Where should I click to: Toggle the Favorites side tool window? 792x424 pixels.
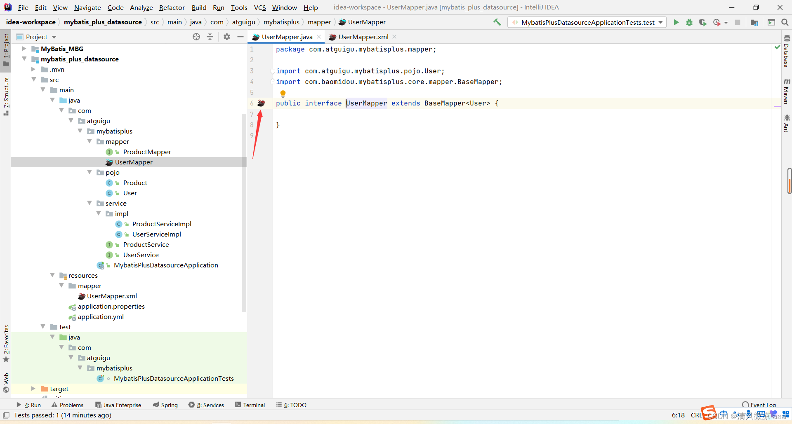[6, 343]
